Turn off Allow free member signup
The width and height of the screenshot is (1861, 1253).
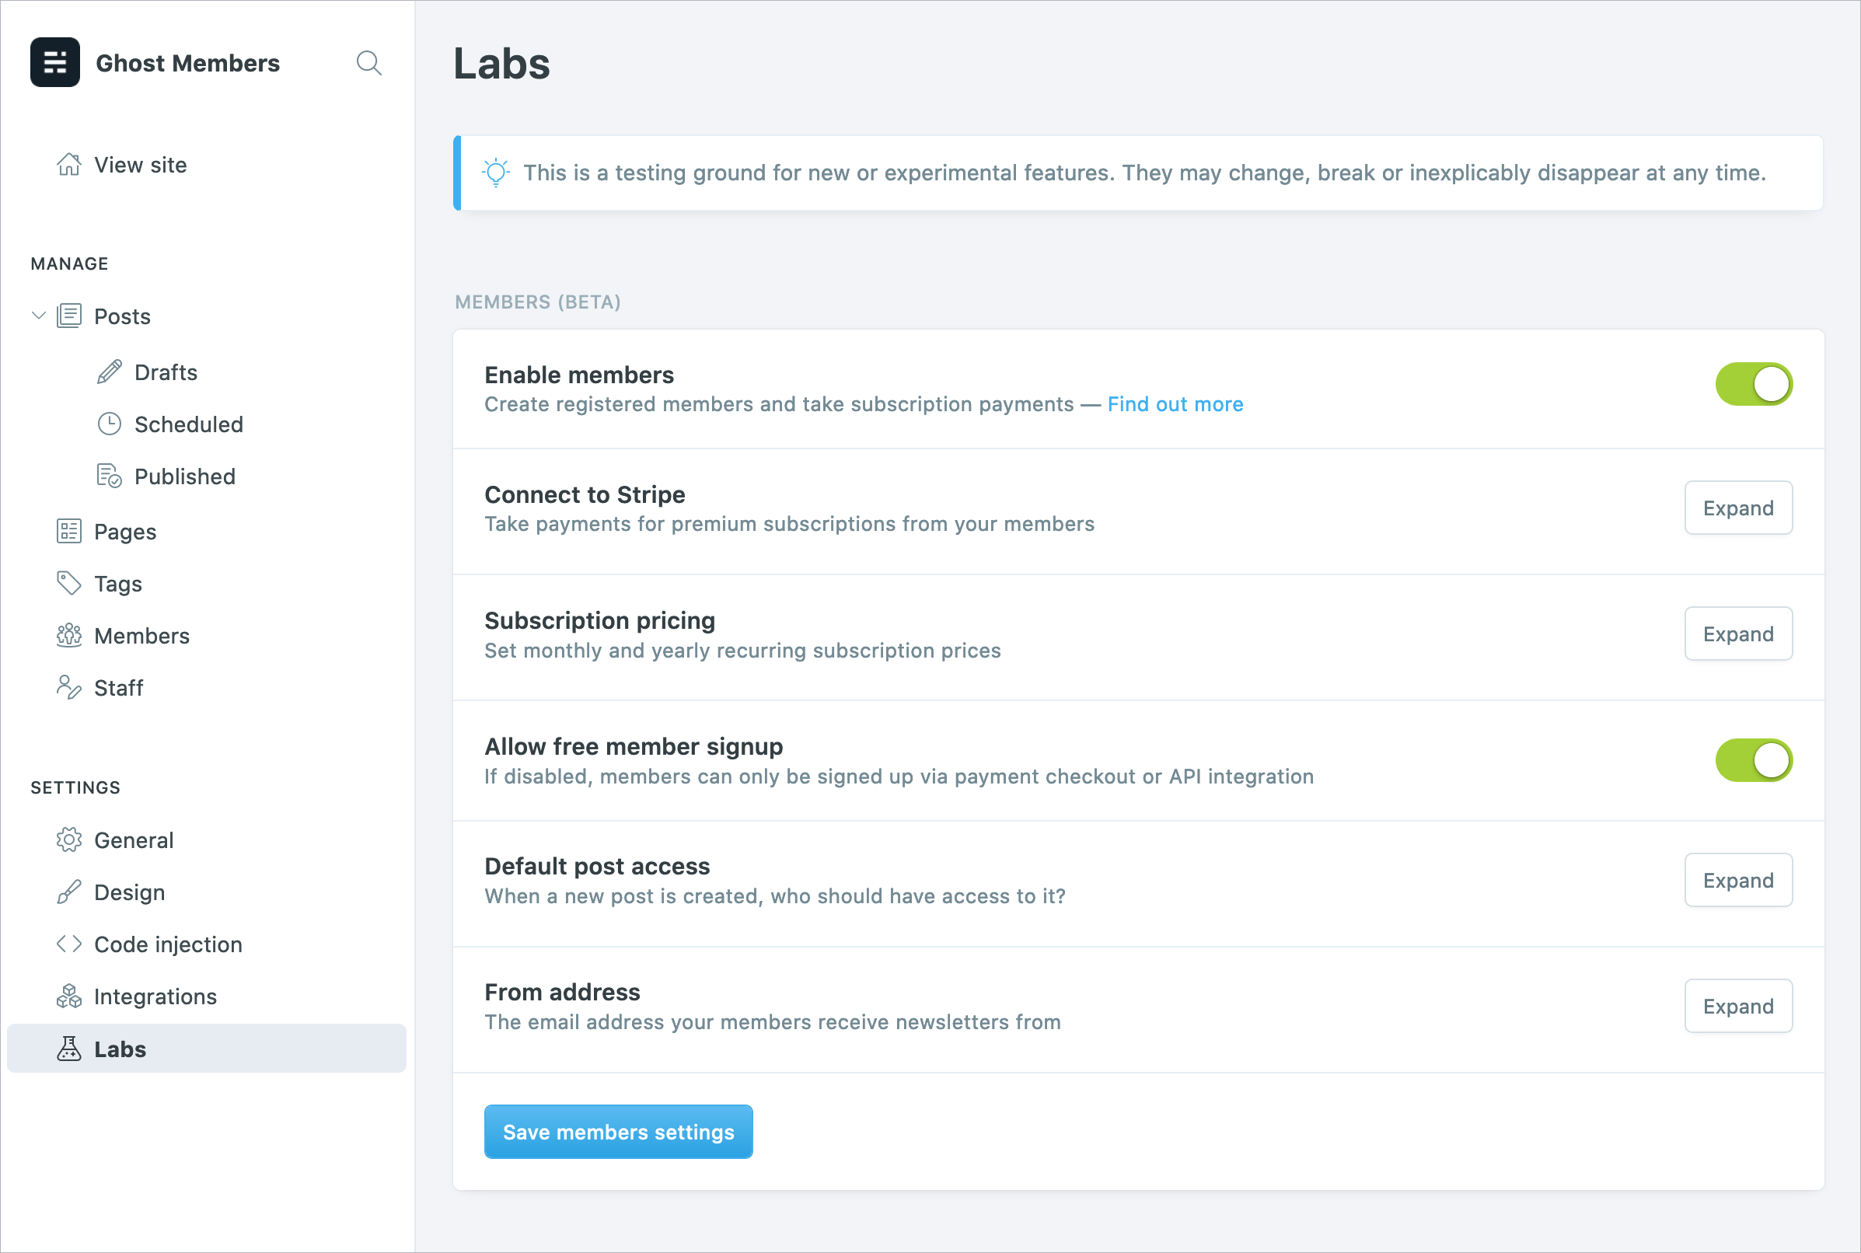coord(1753,761)
